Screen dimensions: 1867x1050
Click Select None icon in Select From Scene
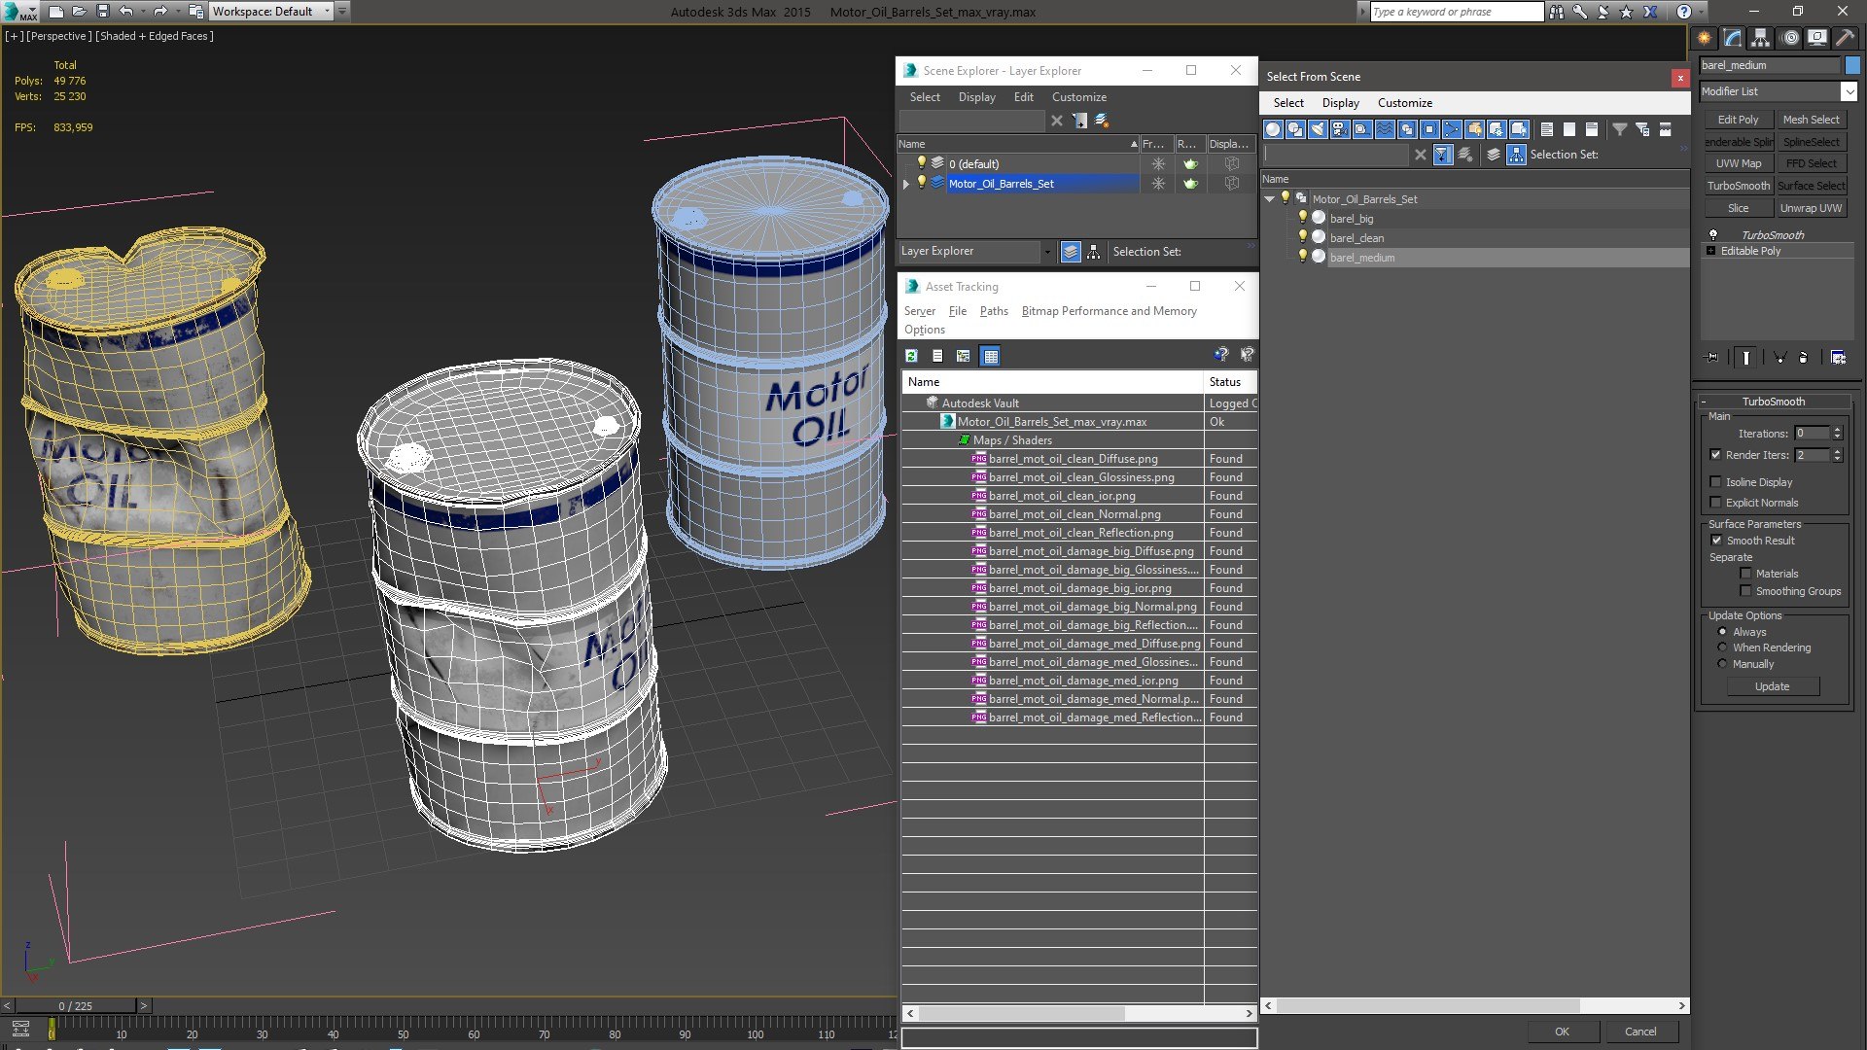[x=1569, y=129]
